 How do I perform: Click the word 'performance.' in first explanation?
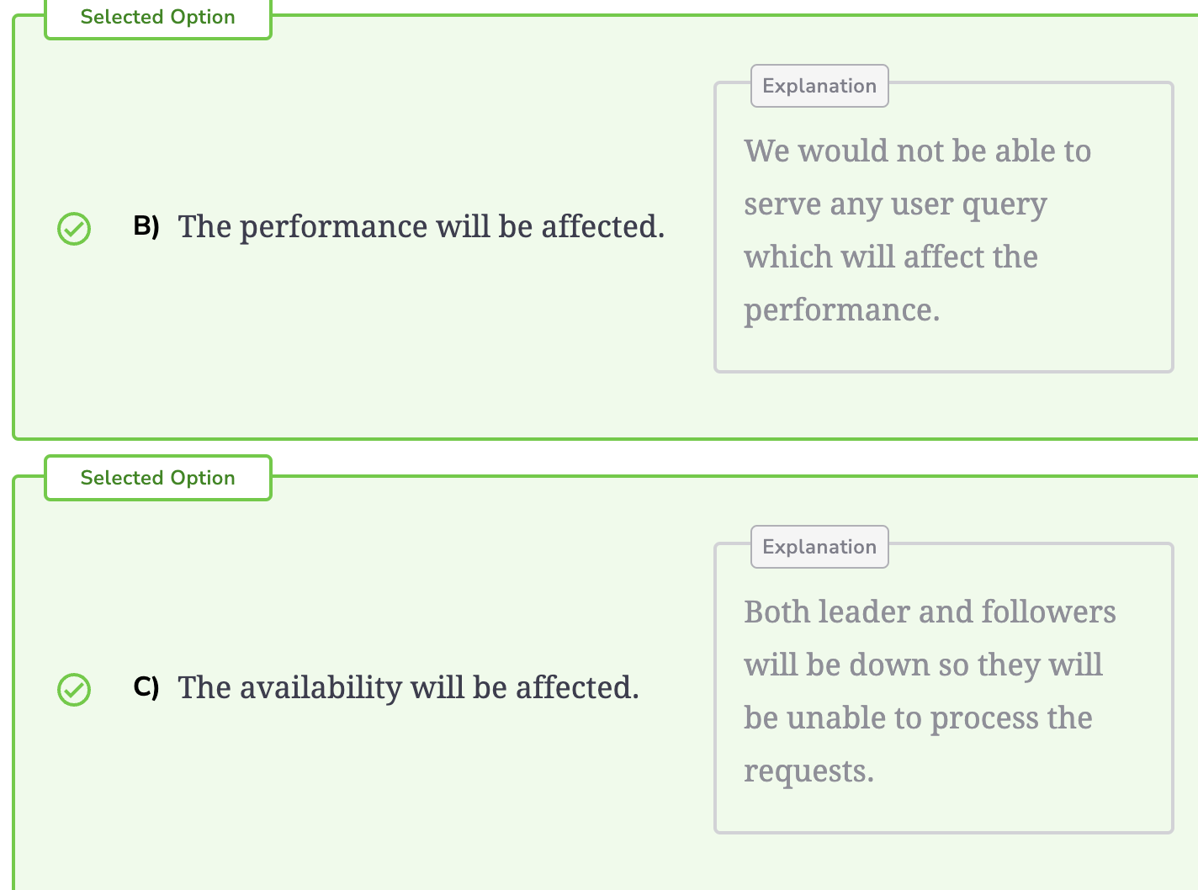point(842,310)
